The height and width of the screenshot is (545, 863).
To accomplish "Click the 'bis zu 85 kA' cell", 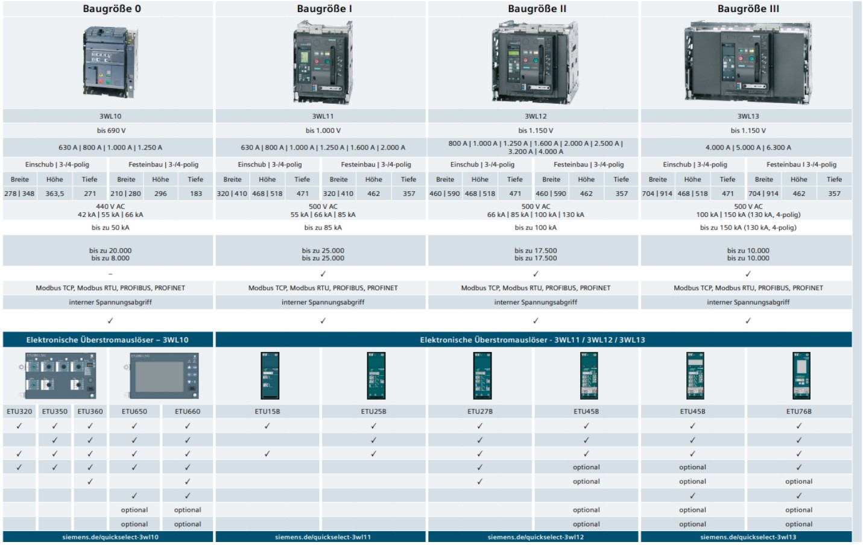I will (x=323, y=228).
